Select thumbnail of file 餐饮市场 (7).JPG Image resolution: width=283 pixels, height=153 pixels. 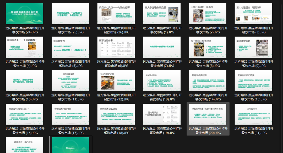tap(162, 47)
